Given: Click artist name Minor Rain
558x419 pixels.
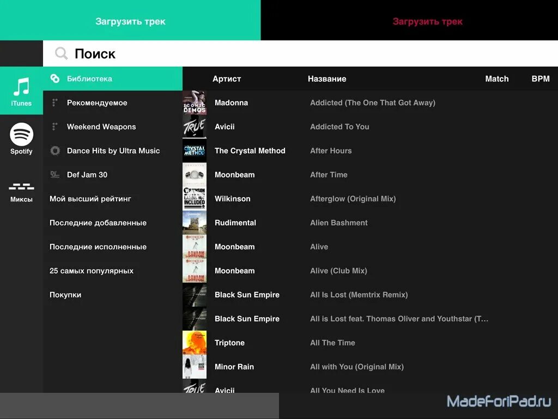Looking at the screenshot, I should point(234,367).
